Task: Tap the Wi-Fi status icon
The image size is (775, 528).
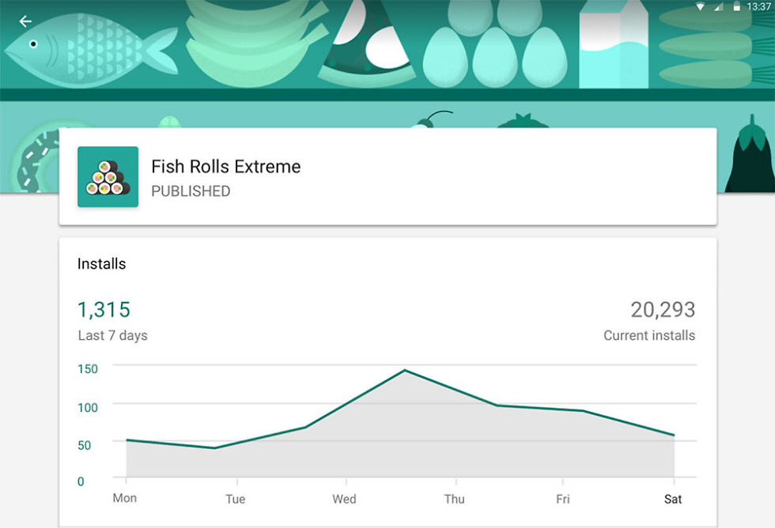Action: pyautogui.click(x=700, y=7)
